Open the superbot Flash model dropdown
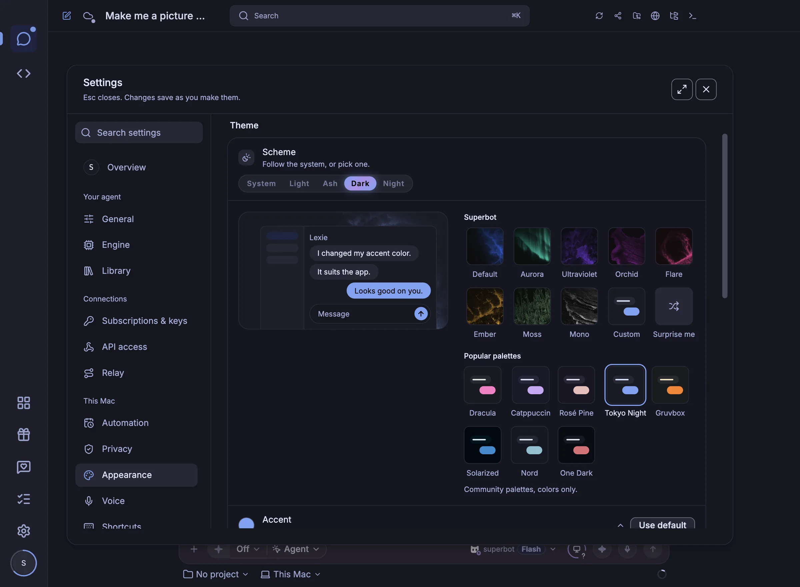 (x=513, y=549)
